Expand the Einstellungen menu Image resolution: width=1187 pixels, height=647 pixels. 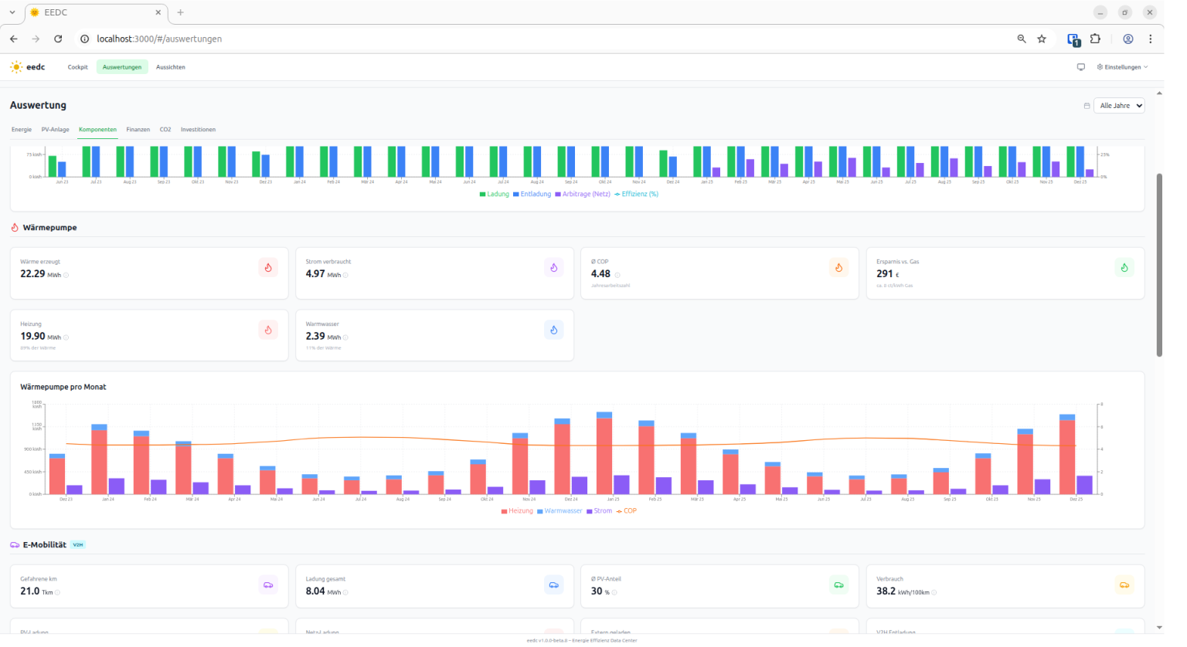(1122, 67)
